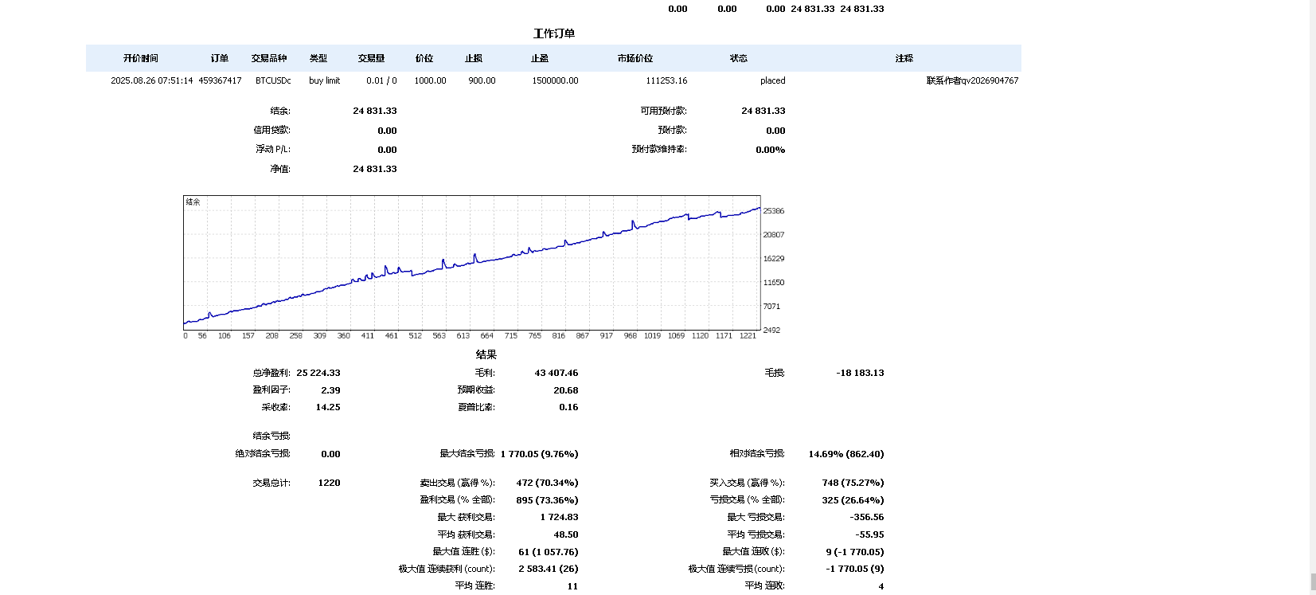
Task: Click the 结果 section heading
Action: click(486, 354)
